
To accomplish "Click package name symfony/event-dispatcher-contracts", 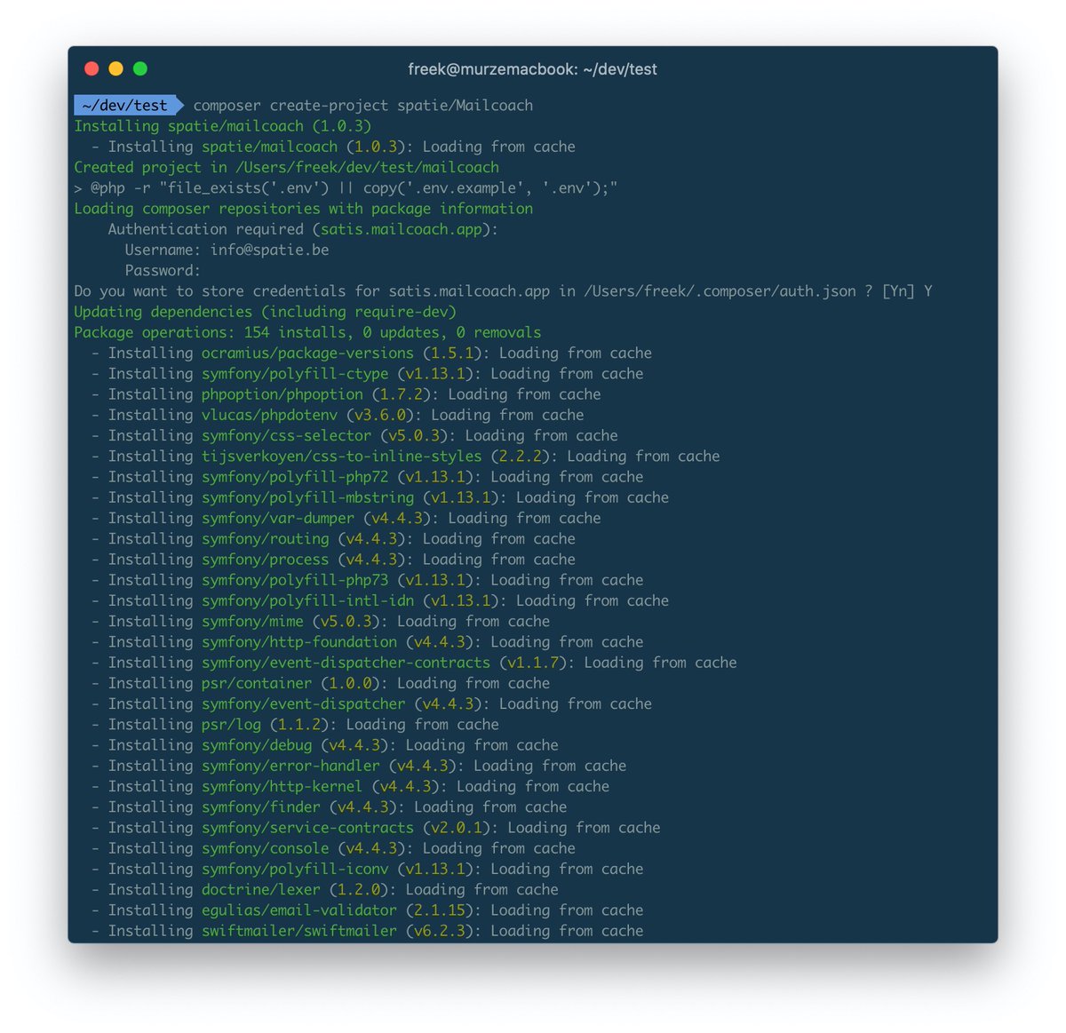I will 346,663.
